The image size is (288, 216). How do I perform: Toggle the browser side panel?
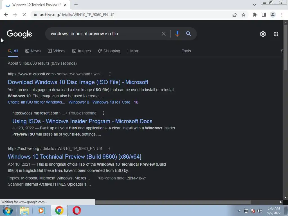(x=264, y=15)
